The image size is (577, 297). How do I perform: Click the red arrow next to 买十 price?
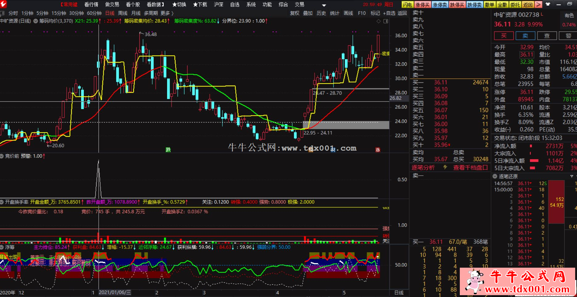point(449,145)
